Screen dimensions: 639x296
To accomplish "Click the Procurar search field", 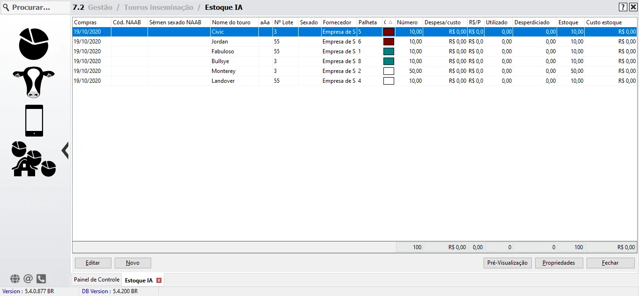I will tap(35, 7).
